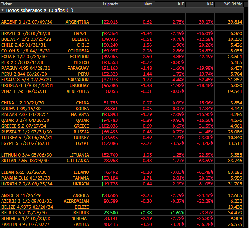Select the LITHUN 0 3/4 05/06/30 ticker
Viewport: 249px width, 228px height.
click(x=27, y=155)
